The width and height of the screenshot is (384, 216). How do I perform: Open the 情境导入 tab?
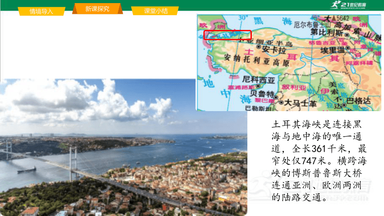tap(42, 11)
